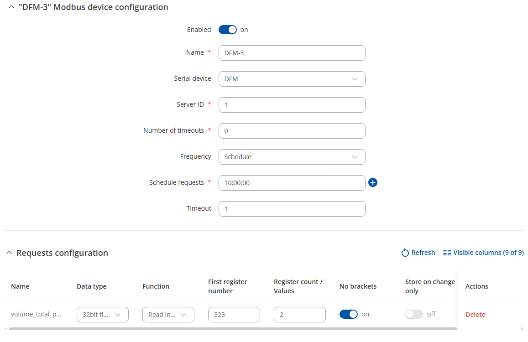Click the plus icon beside Schedule requests
Screen dimensions: 528x342
click(373, 183)
